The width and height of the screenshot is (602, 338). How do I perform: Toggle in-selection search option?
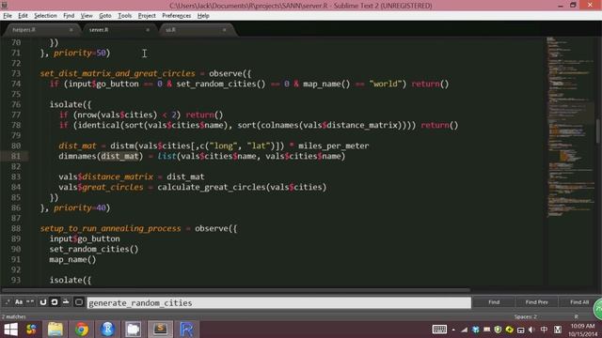coord(66,302)
